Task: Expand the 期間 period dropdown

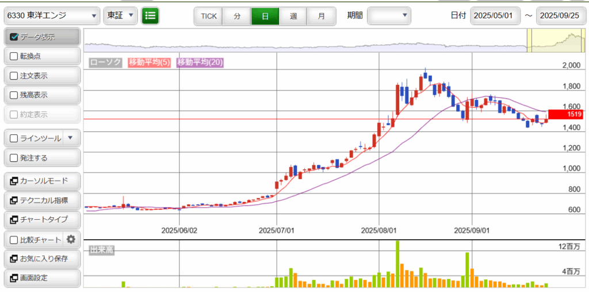Action: pos(389,16)
